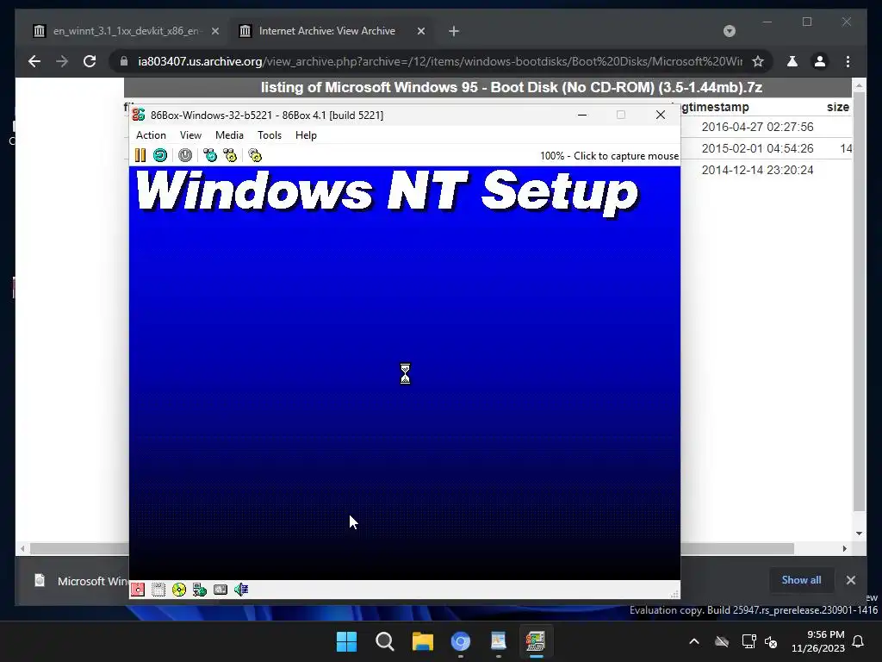This screenshot has height=662, width=882.
Task: Open the Help menu in 86Box
Action: coord(306,135)
